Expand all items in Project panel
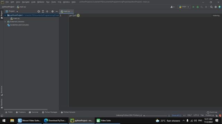Viewport: 222px width, 124px height. pos(43,11)
